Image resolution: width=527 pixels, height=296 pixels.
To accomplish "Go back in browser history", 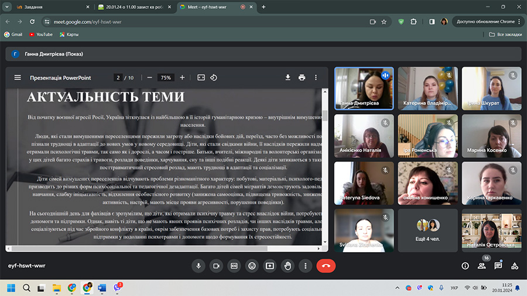I will [x=8, y=22].
